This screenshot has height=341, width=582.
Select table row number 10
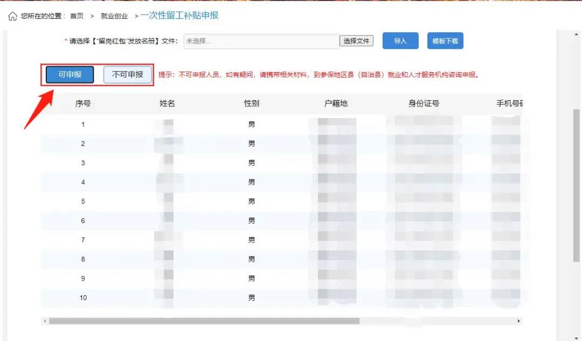pos(83,298)
